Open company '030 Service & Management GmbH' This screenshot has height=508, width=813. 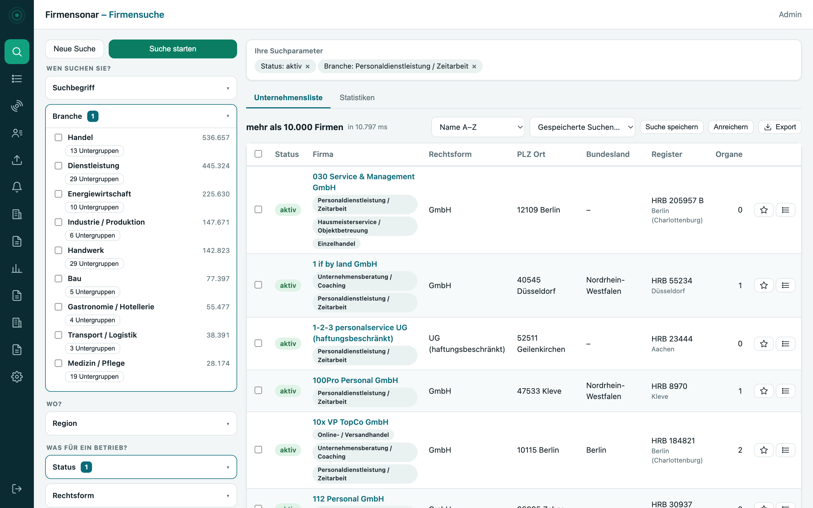(364, 182)
